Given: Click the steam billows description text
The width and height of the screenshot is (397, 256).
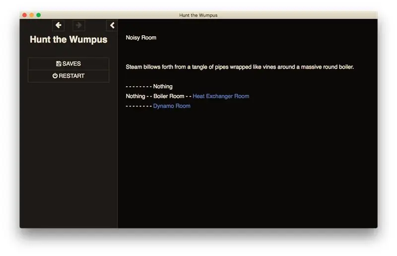Looking at the screenshot, I should pyautogui.click(x=240, y=67).
